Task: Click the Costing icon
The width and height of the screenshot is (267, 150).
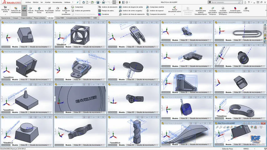Action: point(246,9)
